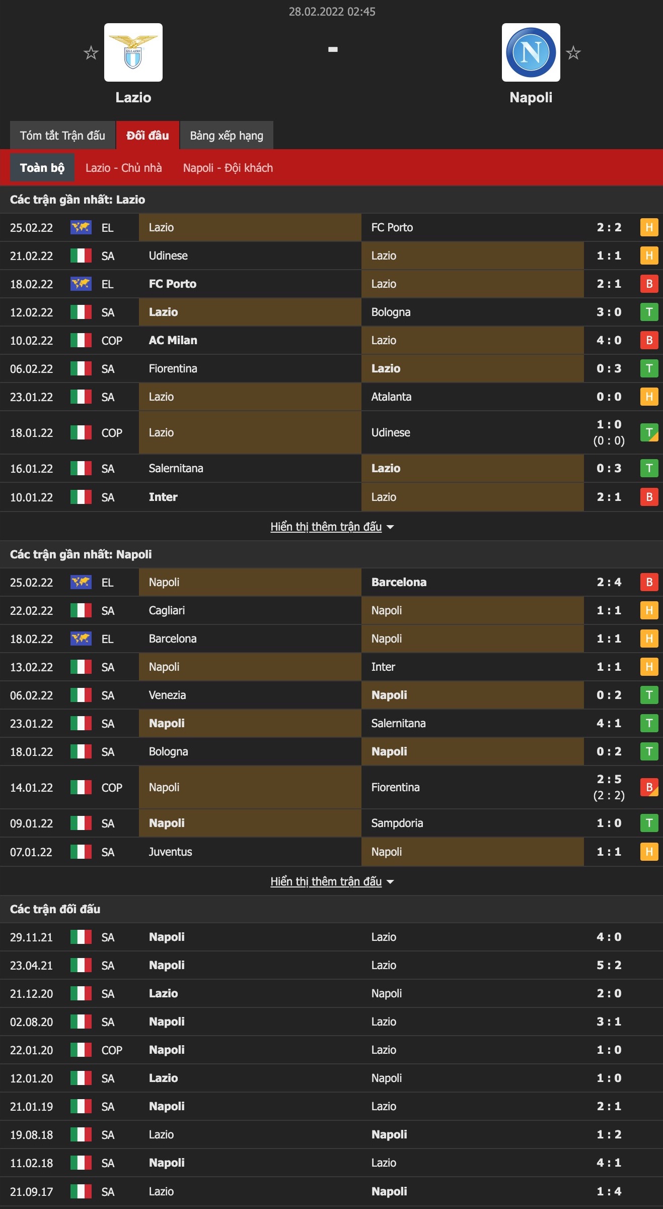Click draw badge H for Lazio vs Atalanta 0:0
Screen dimensions: 663x1209
(649, 397)
